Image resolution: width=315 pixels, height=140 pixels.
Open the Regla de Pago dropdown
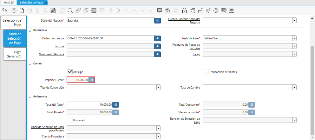click(x=294, y=38)
